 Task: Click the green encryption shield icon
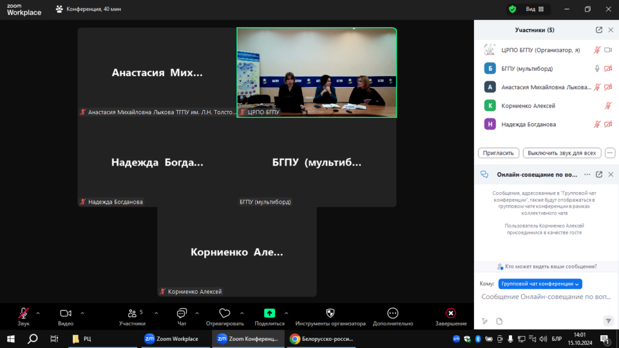click(513, 9)
